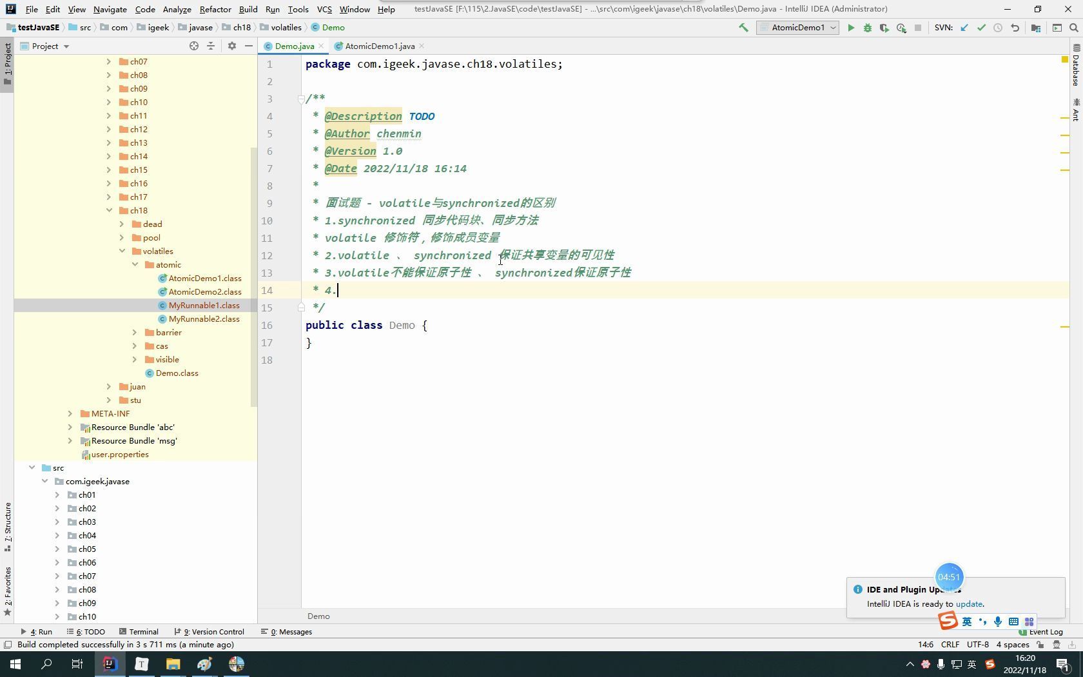The image size is (1083, 677).
Task: Open the Terminal tool window
Action: 138,632
